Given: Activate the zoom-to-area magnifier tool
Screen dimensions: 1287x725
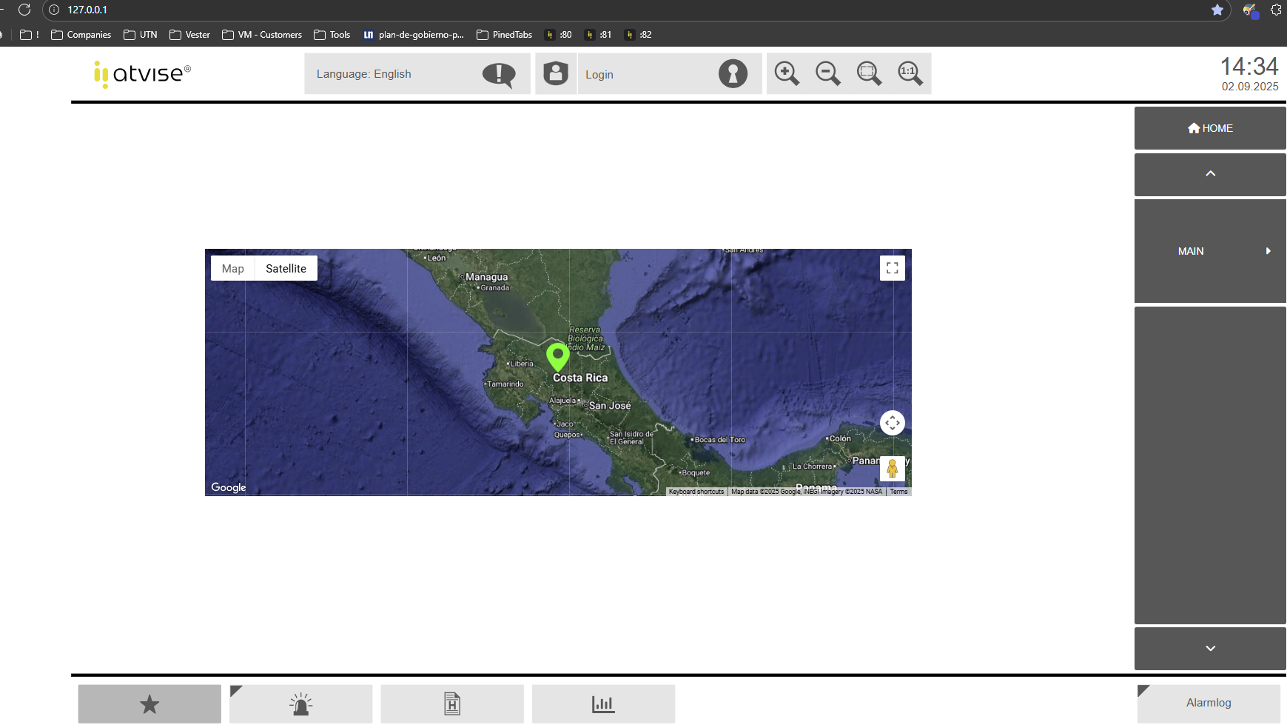Looking at the screenshot, I should [869, 73].
